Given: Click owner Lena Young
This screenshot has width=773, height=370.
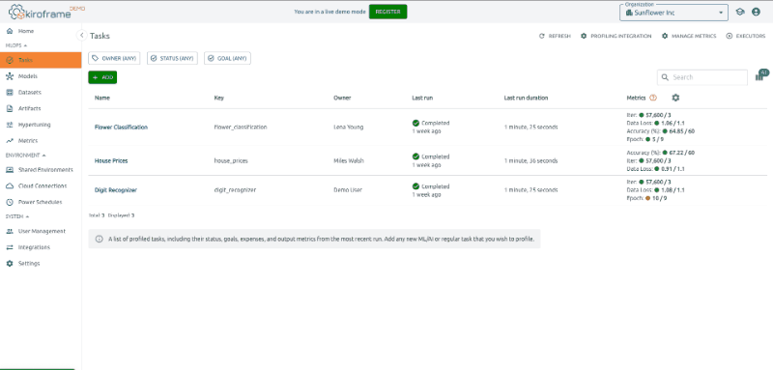Looking at the screenshot, I should click(348, 128).
